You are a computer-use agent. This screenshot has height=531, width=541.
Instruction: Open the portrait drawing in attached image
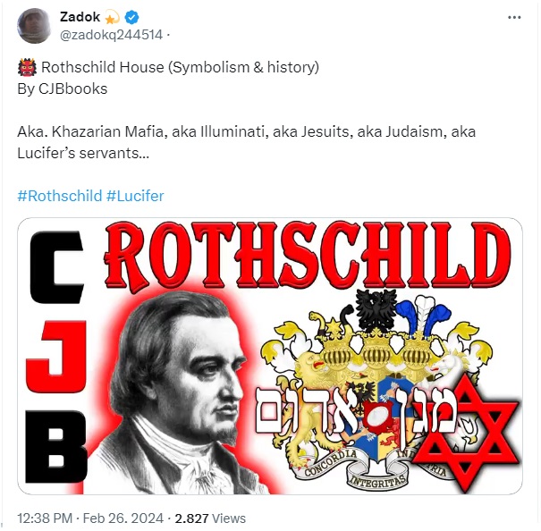[x=174, y=392]
